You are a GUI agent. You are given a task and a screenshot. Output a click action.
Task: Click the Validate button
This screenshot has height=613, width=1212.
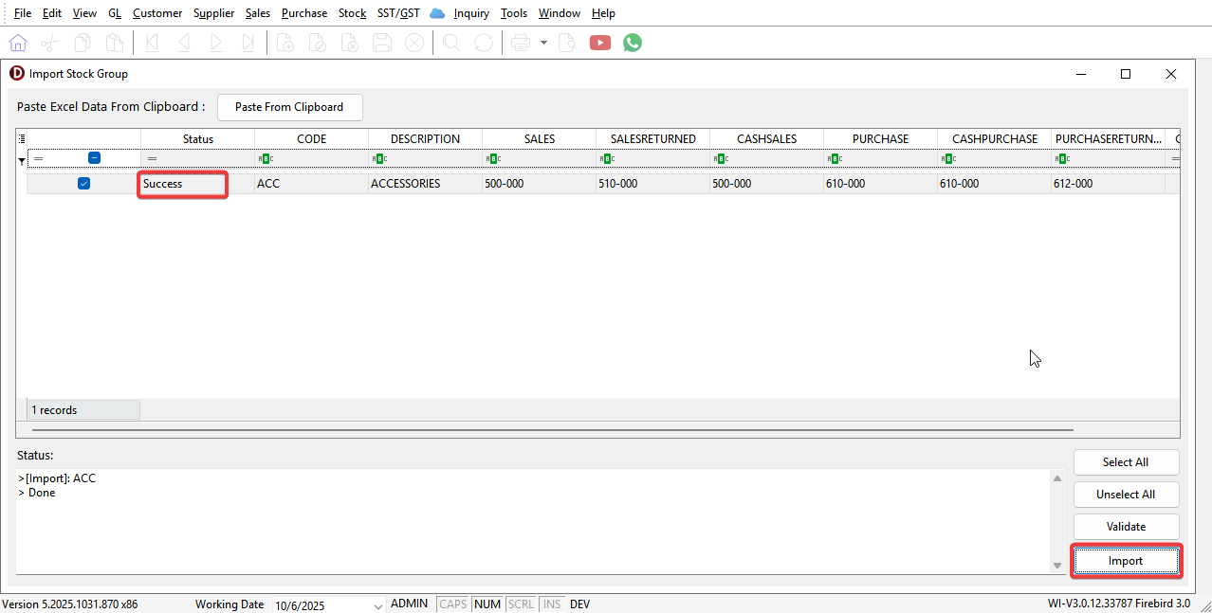1126,527
